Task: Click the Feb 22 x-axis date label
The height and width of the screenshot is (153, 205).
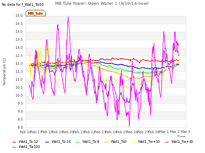Action: 89,132
